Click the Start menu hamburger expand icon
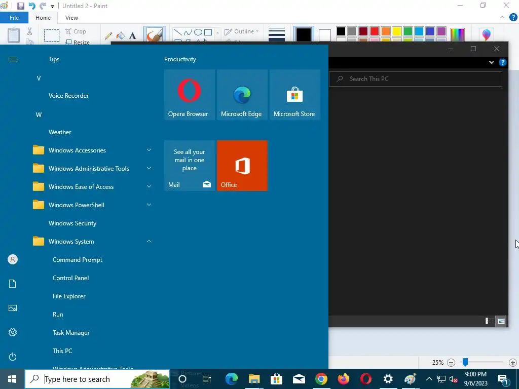Viewport: 519px width, 389px height. pyautogui.click(x=13, y=59)
